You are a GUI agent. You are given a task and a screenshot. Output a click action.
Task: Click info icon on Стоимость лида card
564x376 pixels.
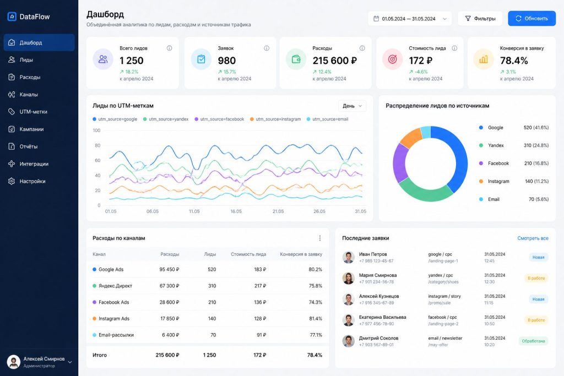(454, 48)
